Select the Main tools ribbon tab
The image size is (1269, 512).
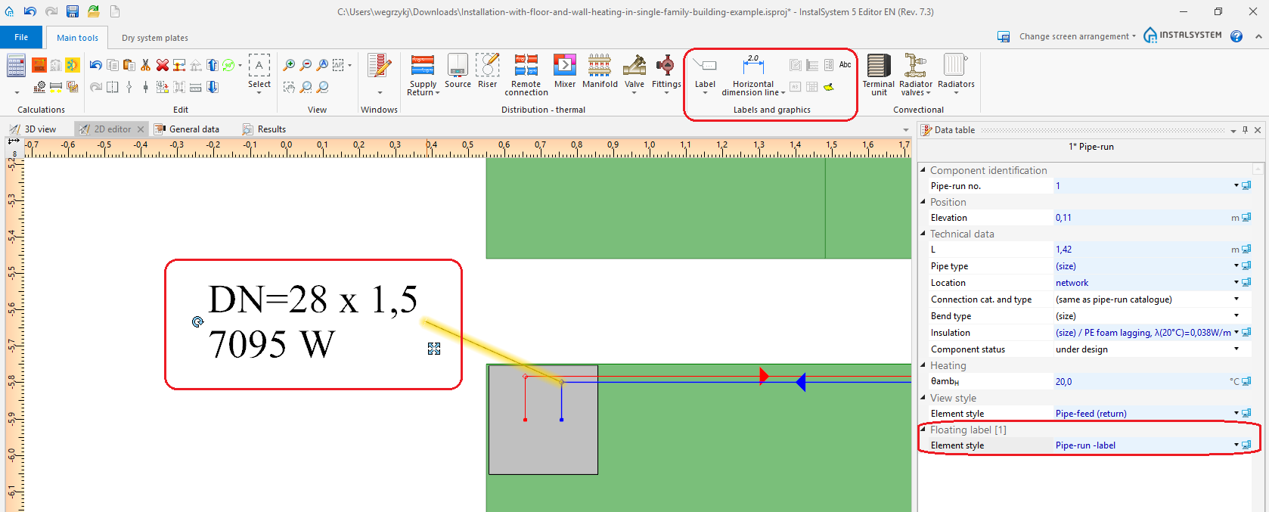(x=77, y=38)
